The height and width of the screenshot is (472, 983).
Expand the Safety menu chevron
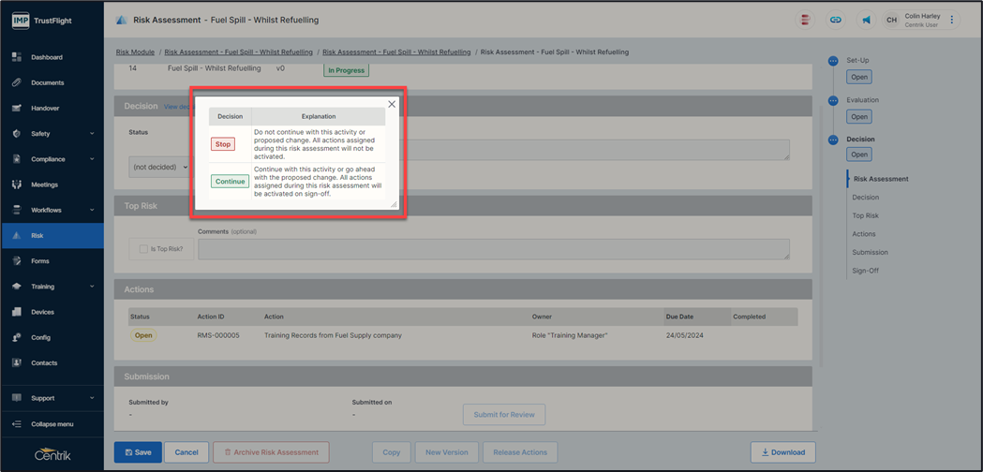coord(92,134)
